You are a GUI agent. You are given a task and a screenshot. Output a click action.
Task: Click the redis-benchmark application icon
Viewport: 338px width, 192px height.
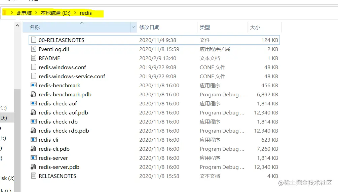(33, 85)
